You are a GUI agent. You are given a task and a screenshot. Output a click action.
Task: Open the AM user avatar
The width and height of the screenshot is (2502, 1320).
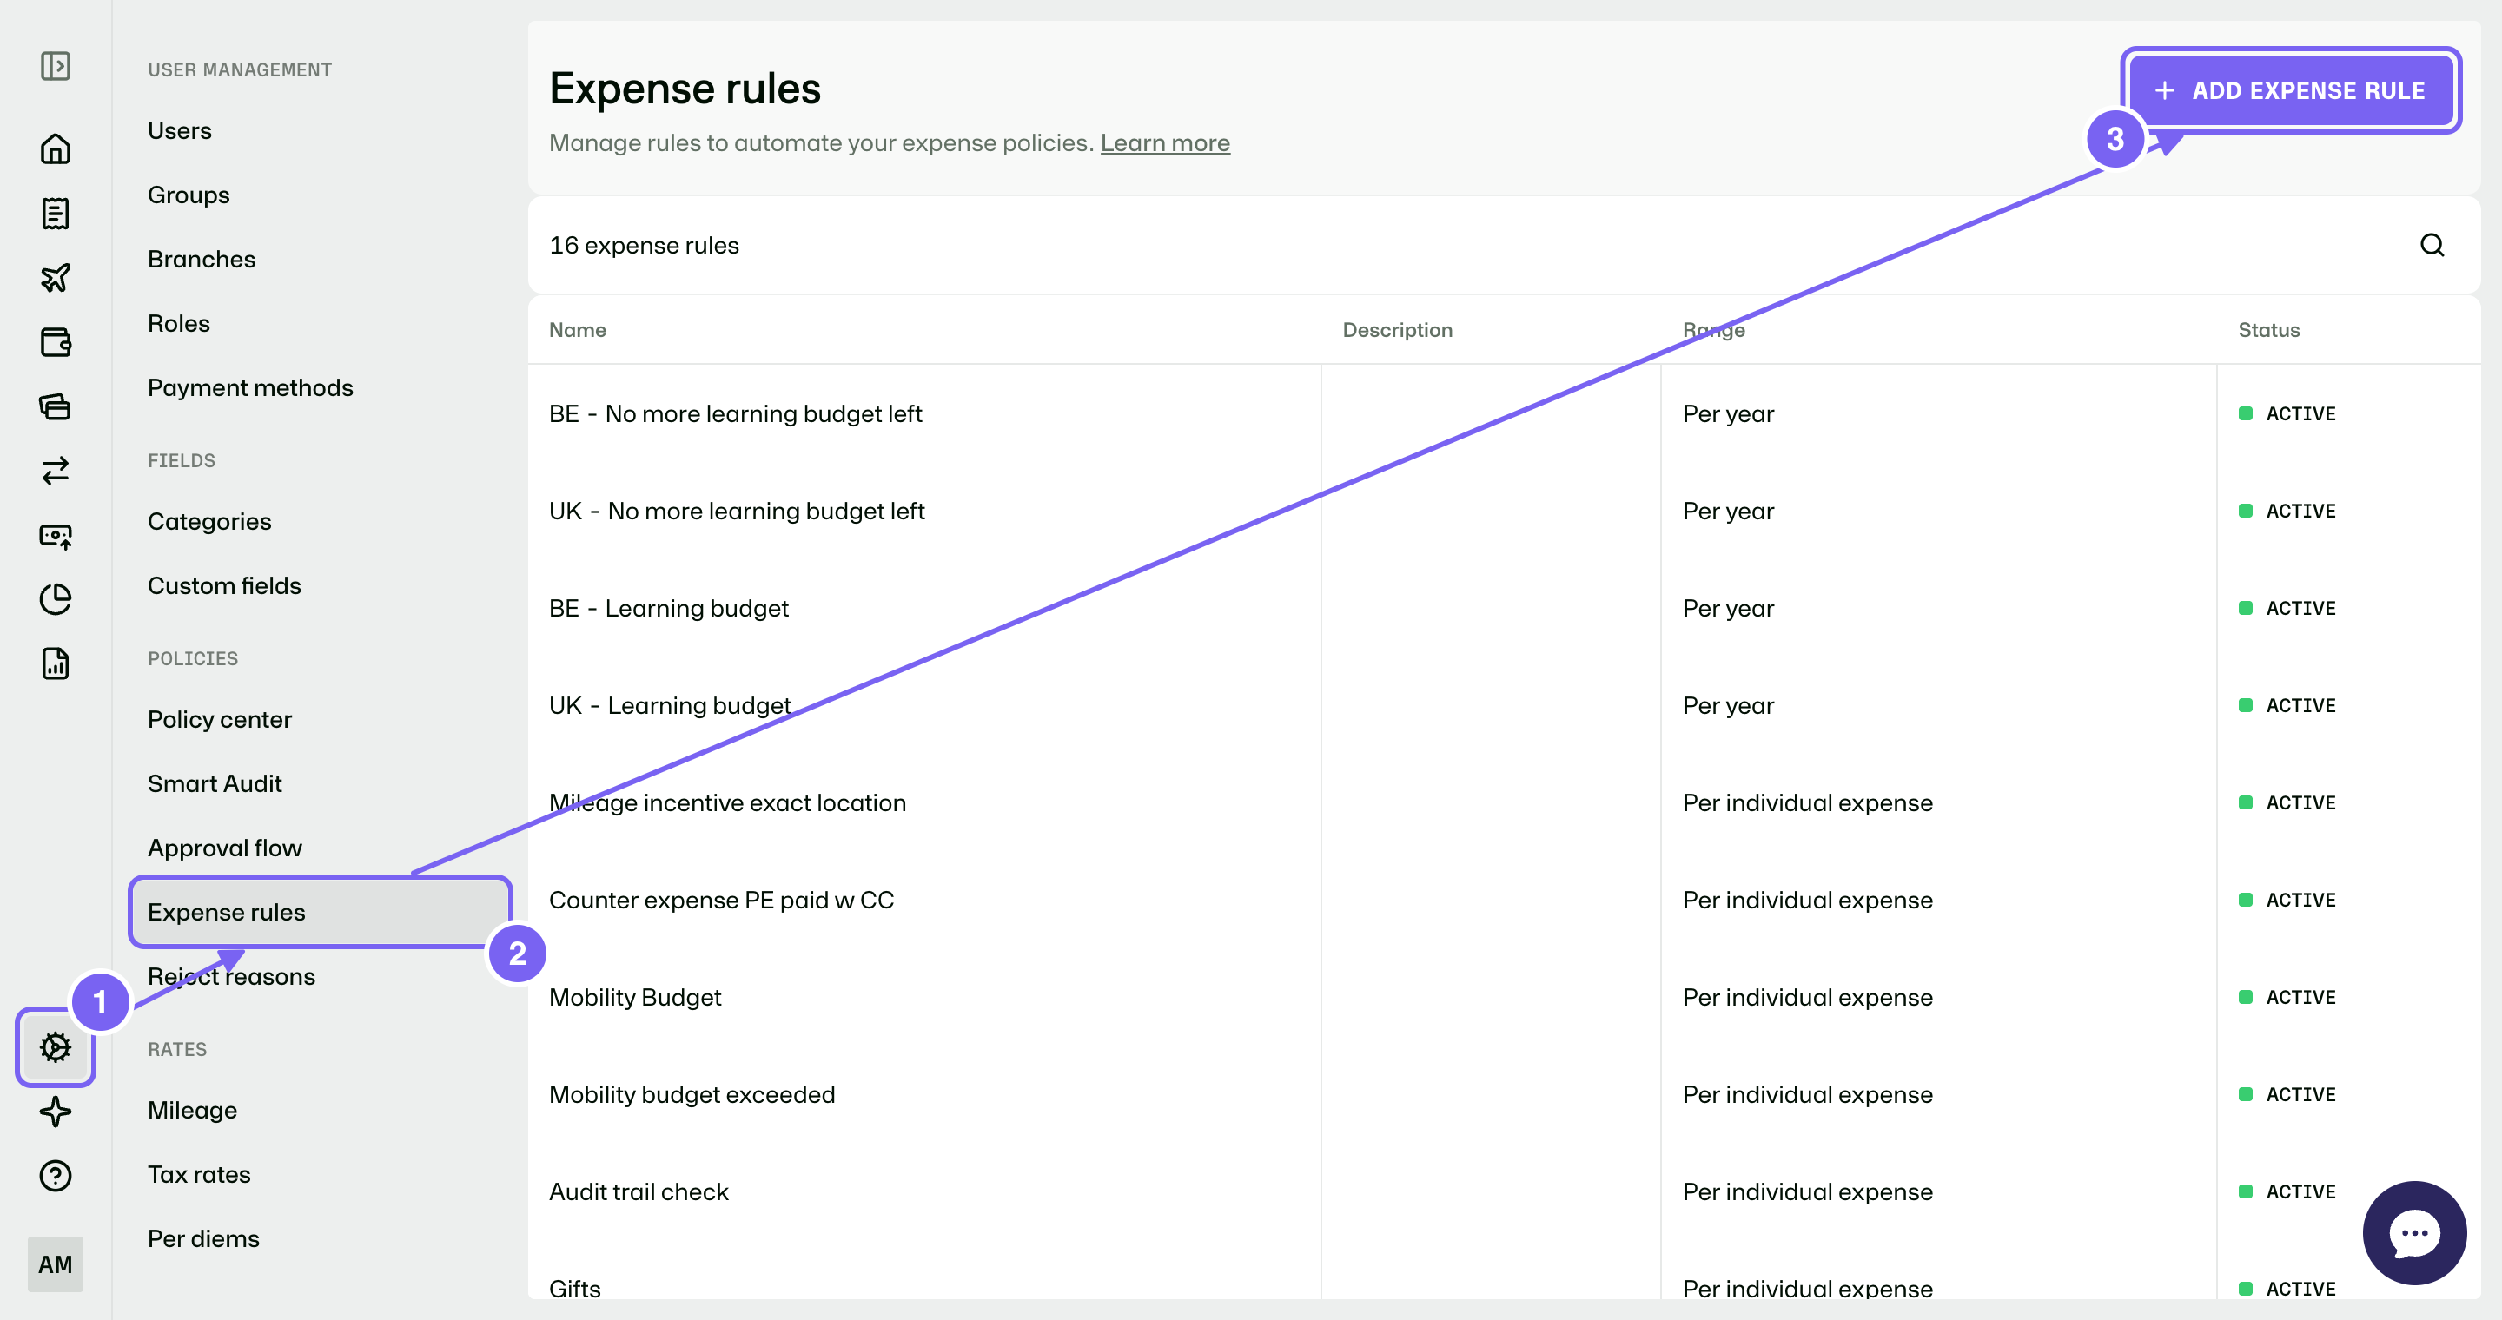click(56, 1264)
